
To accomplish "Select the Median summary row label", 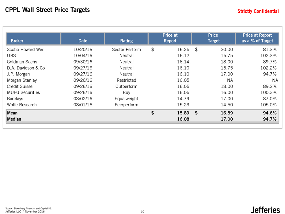I will [14, 119].
